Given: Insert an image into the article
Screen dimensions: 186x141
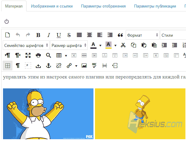Looking at the screenshot, I should click(x=84, y=66).
